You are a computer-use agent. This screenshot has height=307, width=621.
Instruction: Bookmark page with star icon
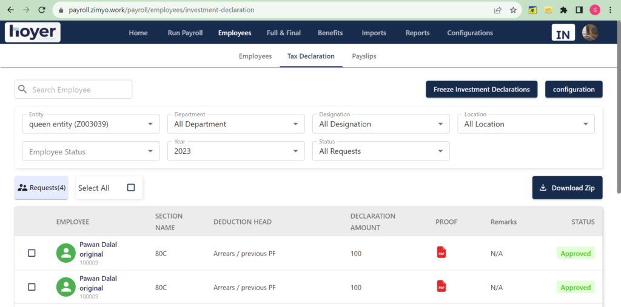513,10
